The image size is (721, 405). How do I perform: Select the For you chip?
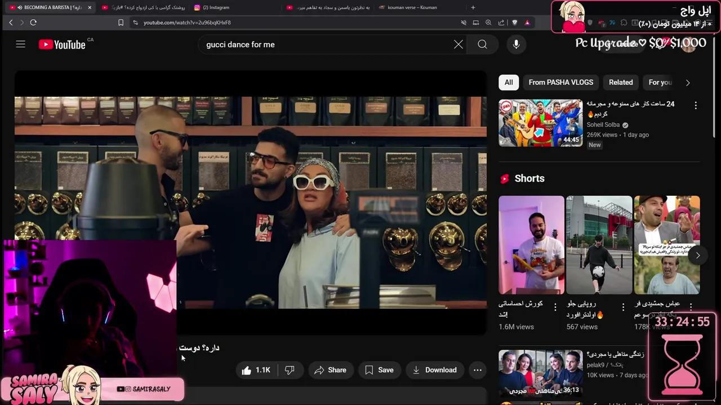point(660,82)
